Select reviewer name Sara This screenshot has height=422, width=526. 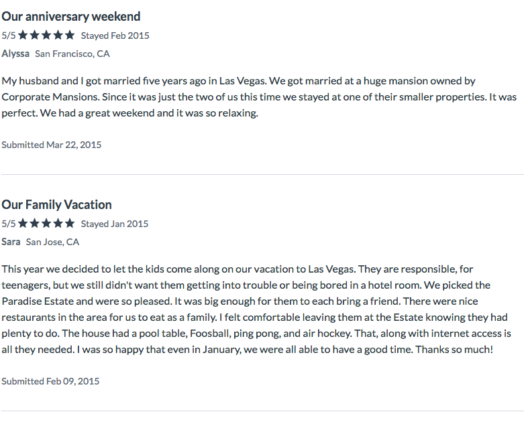11,242
